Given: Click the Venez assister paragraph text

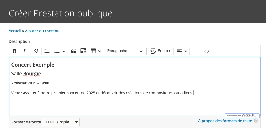Looking at the screenshot, I should click(102, 93).
